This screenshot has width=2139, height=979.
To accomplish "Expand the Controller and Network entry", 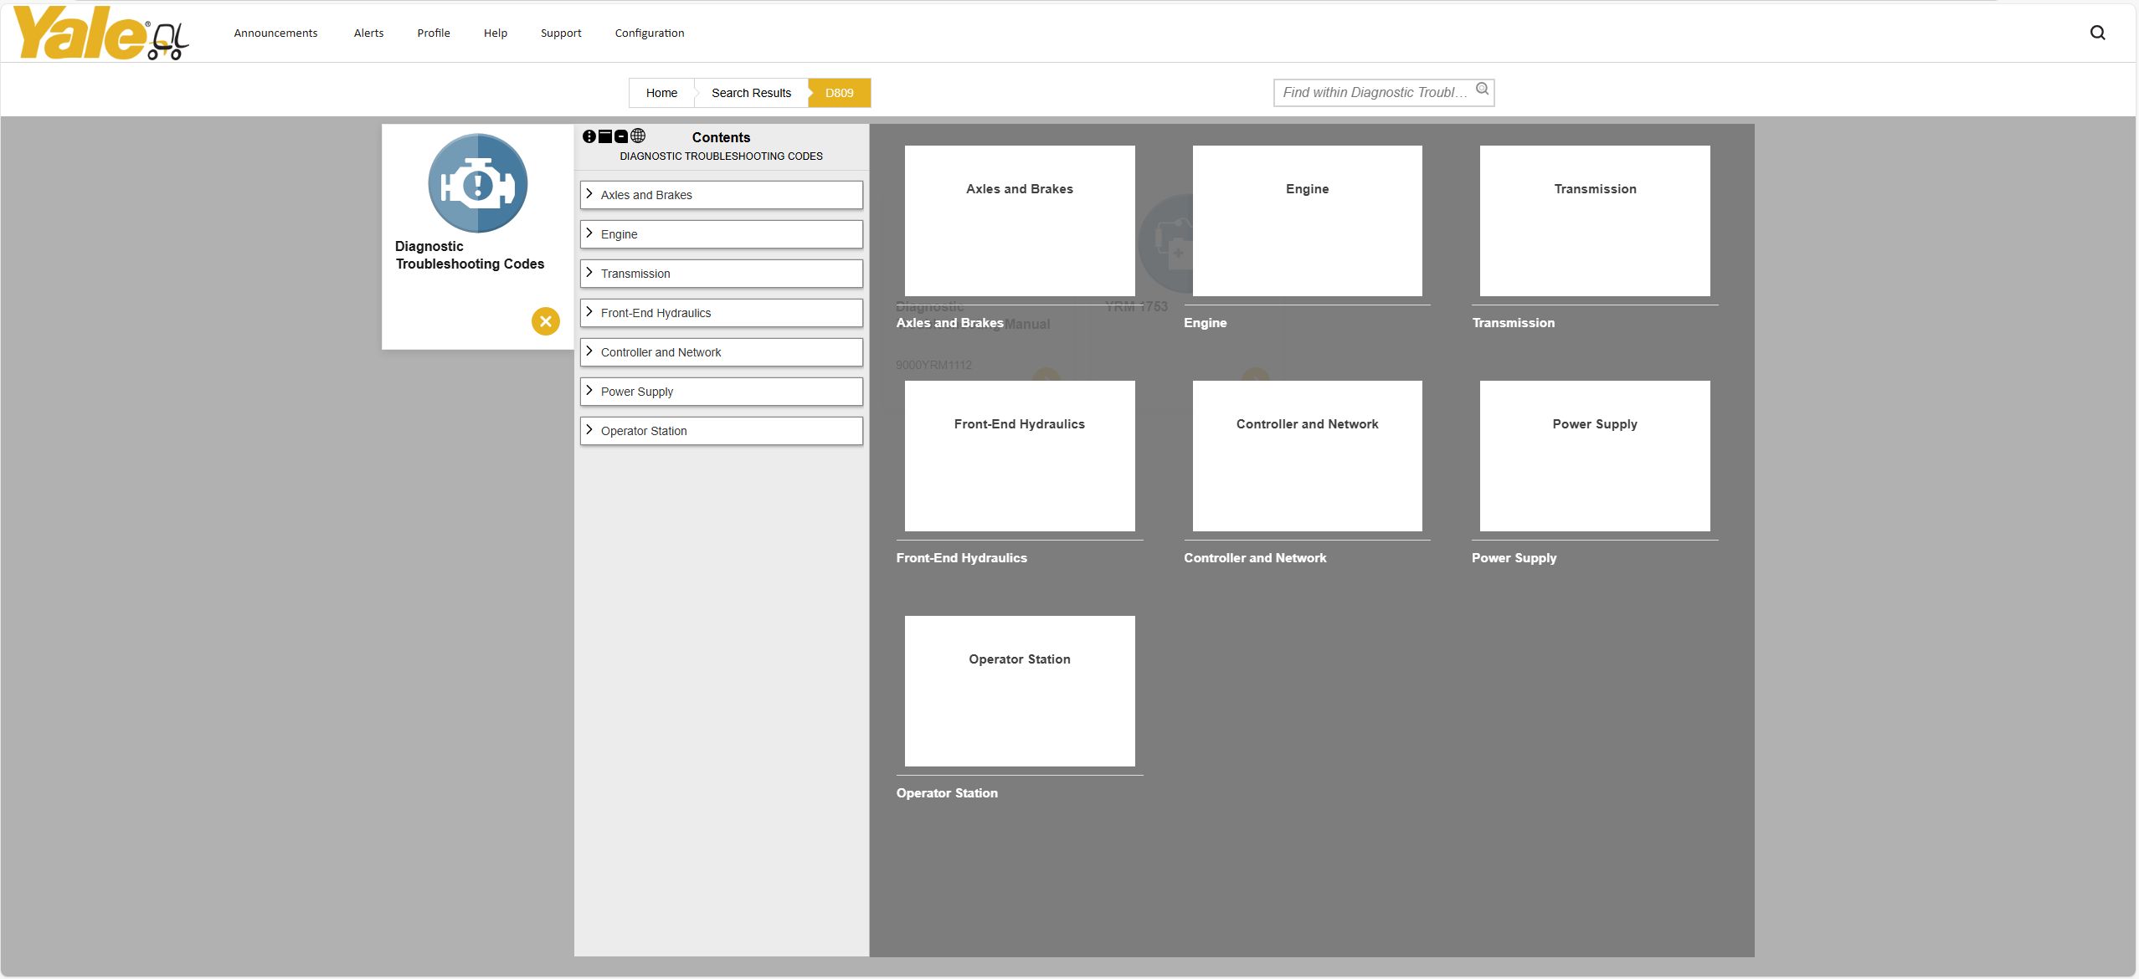I will pos(589,351).
